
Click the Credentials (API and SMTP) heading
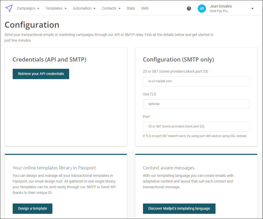pos(49,59)
